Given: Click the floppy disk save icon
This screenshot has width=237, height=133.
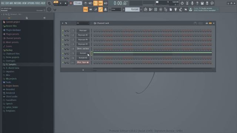Looking at the screenshot, I should tap(202, 3).
